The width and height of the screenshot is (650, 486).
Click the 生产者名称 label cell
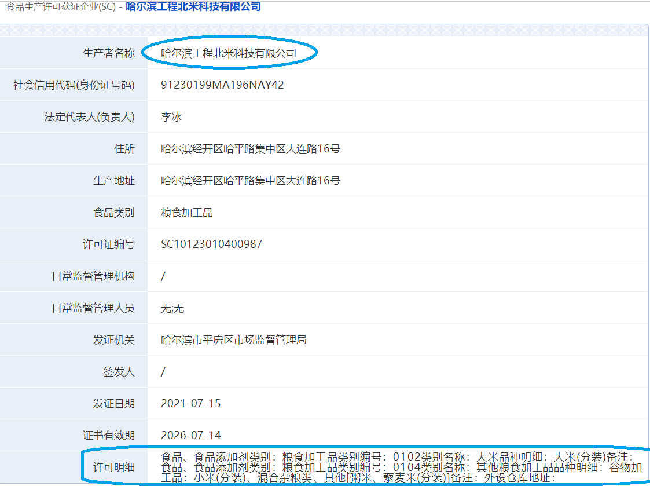(x=74, y=53)
